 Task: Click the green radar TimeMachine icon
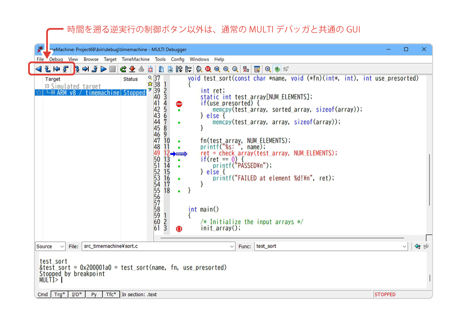coord(277,69)
